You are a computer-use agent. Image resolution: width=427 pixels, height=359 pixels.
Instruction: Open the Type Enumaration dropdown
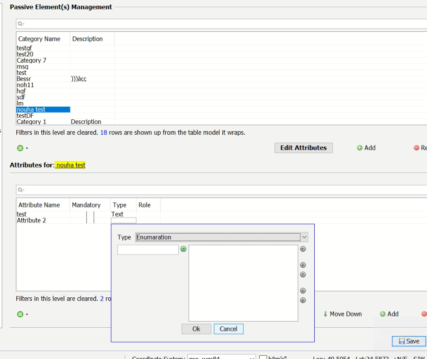point(304,237)
